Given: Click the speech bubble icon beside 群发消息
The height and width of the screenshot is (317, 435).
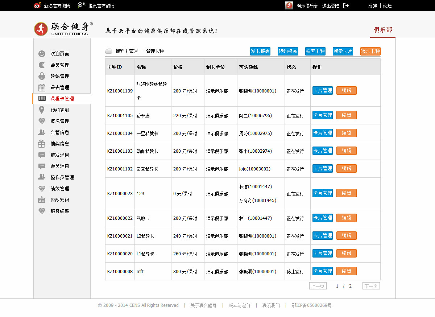Looking at the screenshot, I should 42,155.
